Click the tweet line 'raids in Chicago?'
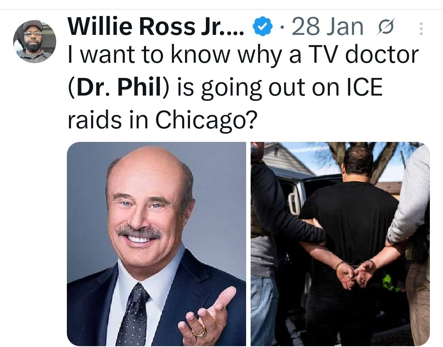 tap(162, 119)
